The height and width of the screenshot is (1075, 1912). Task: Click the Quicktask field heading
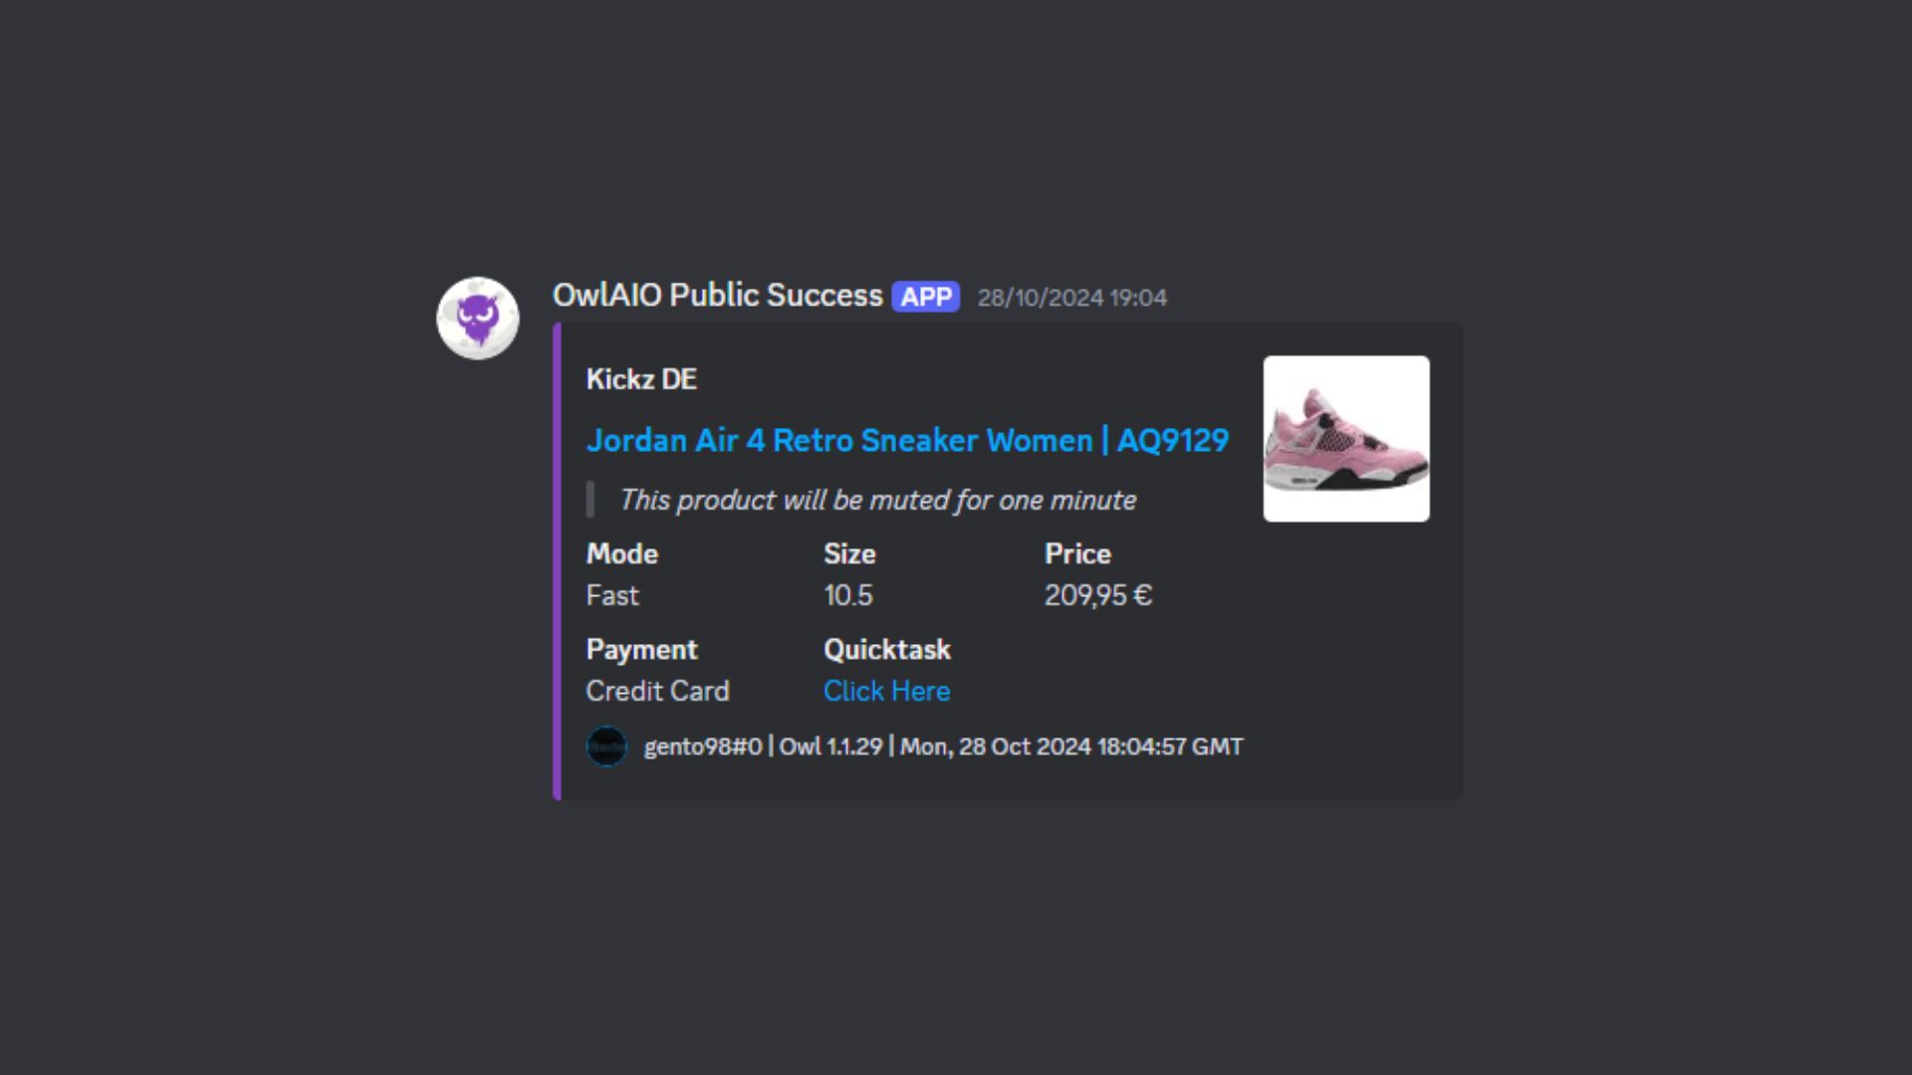tap(886, 649)
